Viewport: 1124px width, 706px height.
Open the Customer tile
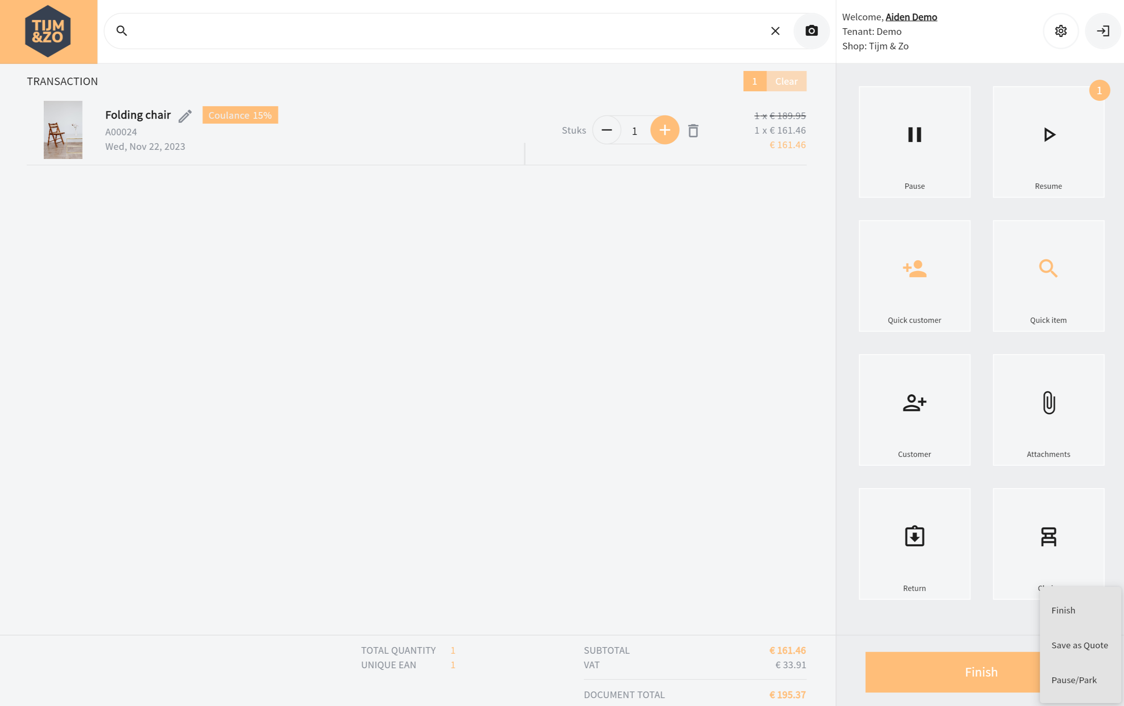tap(914, 409)
